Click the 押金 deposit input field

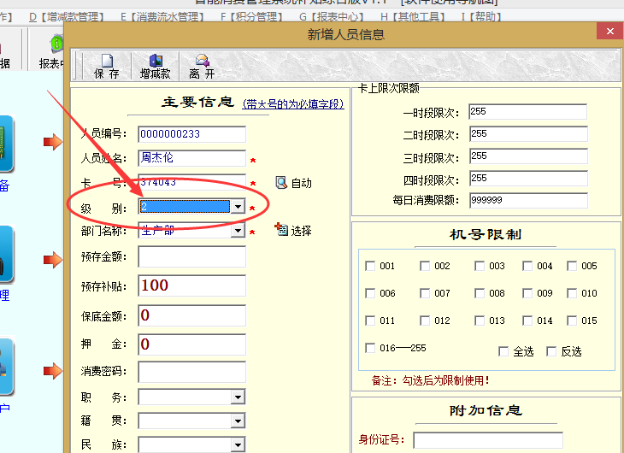coord(191,344)
